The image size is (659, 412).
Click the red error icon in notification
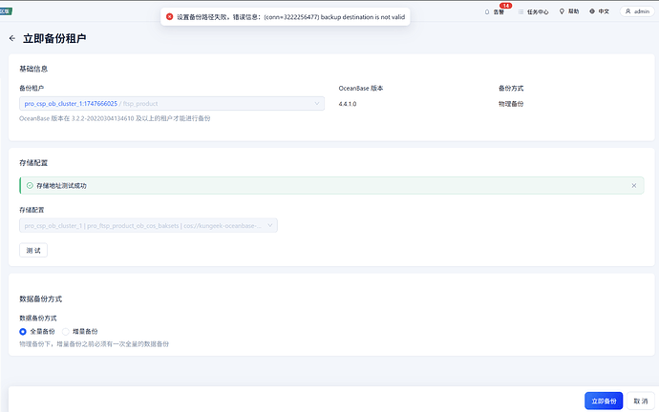170,17
